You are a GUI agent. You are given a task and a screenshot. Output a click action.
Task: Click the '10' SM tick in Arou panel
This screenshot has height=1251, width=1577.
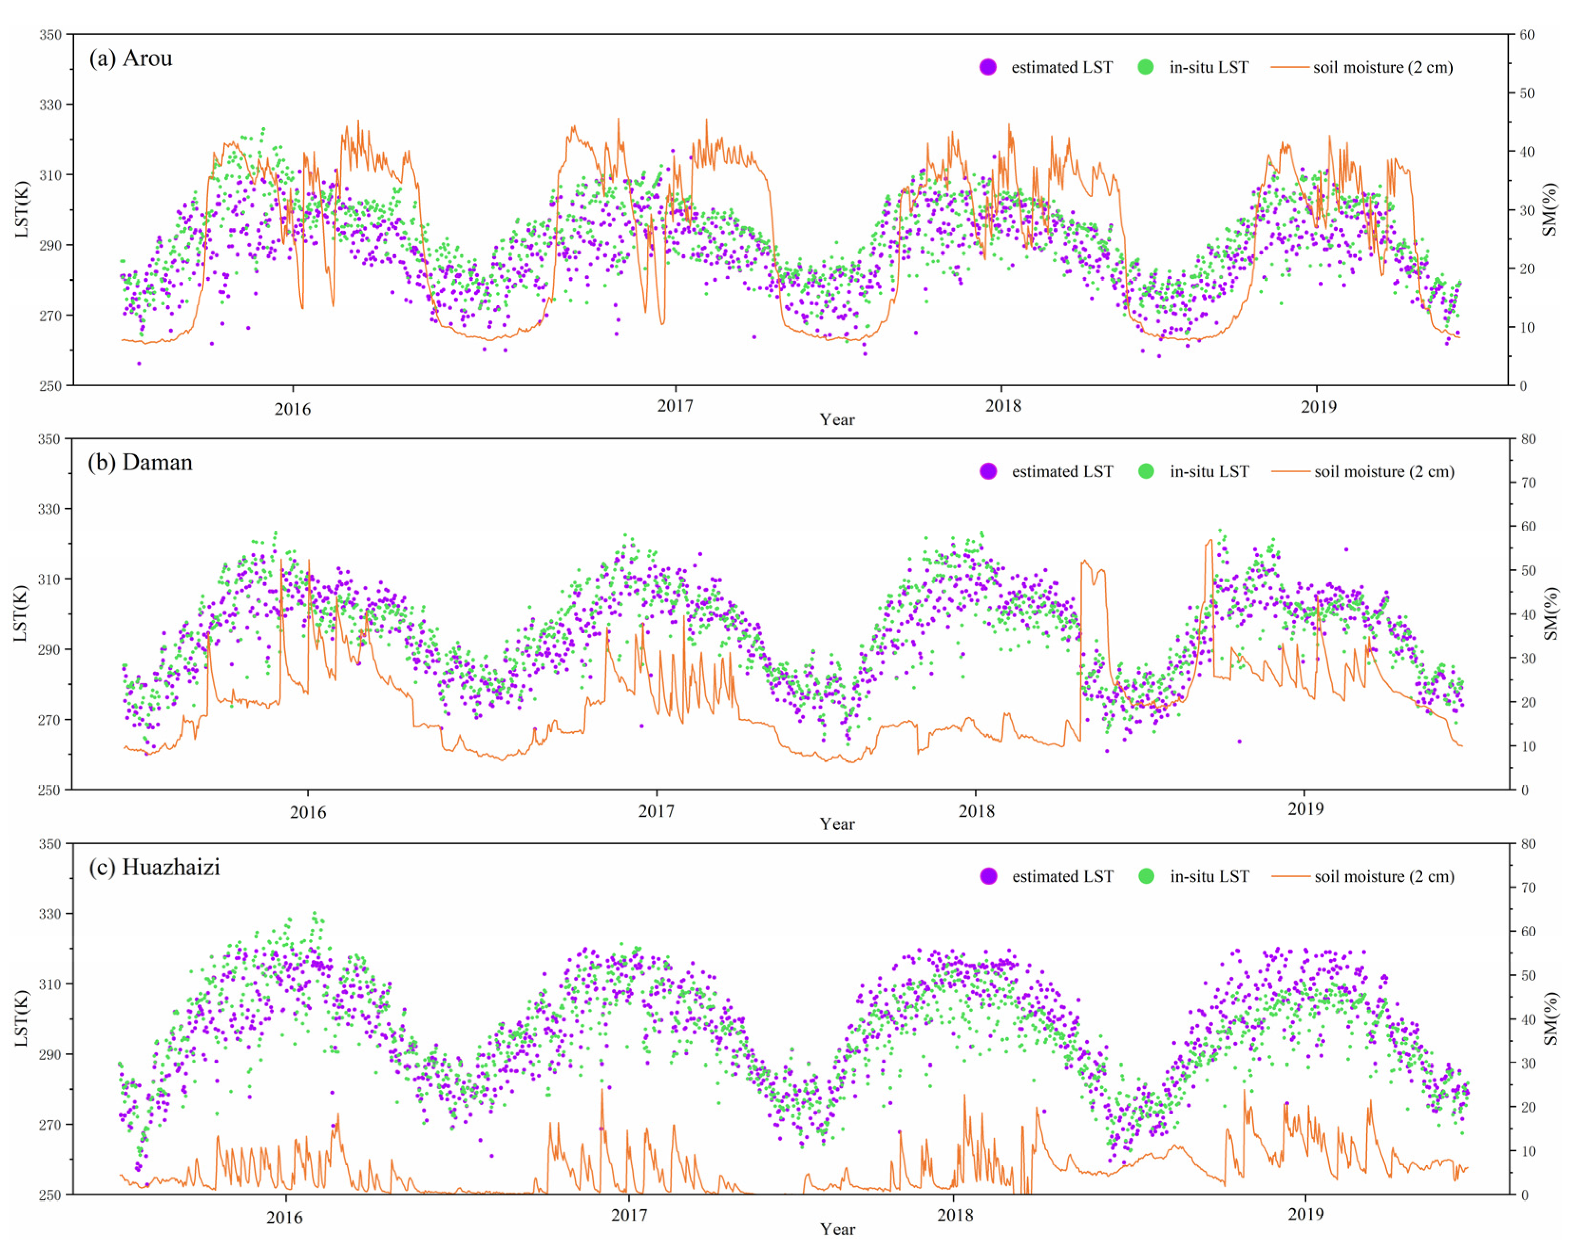pyautogui.click(x=1527, y=328)
